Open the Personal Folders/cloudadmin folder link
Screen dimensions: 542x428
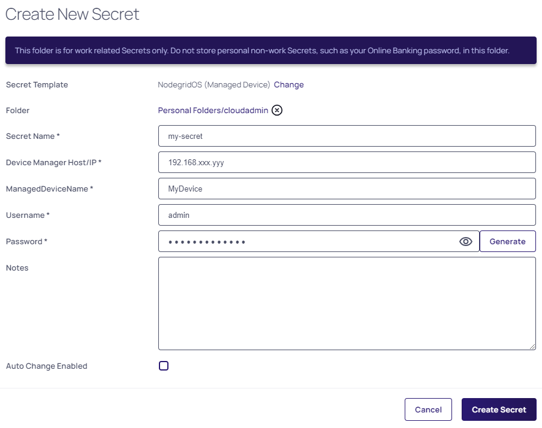pyautogui.click(x=213, y=111)
